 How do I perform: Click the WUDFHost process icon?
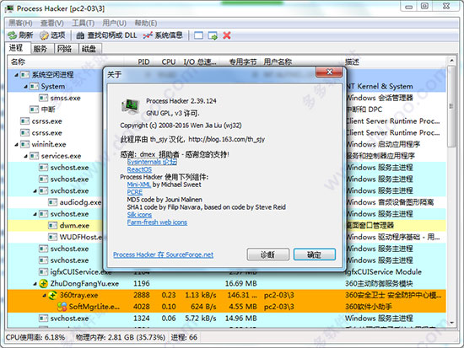[x=52, y=237]
